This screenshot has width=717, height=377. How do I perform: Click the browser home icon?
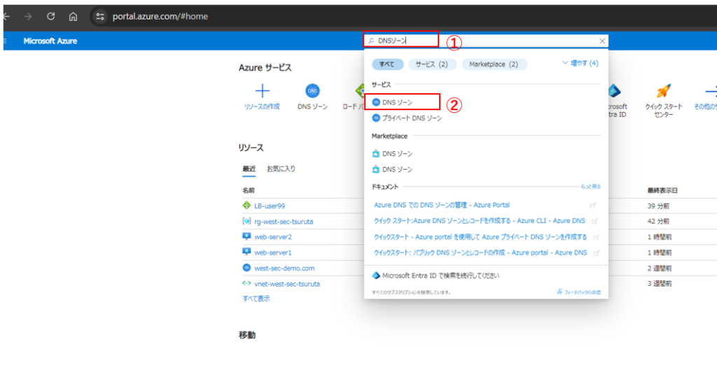point(73,17)
